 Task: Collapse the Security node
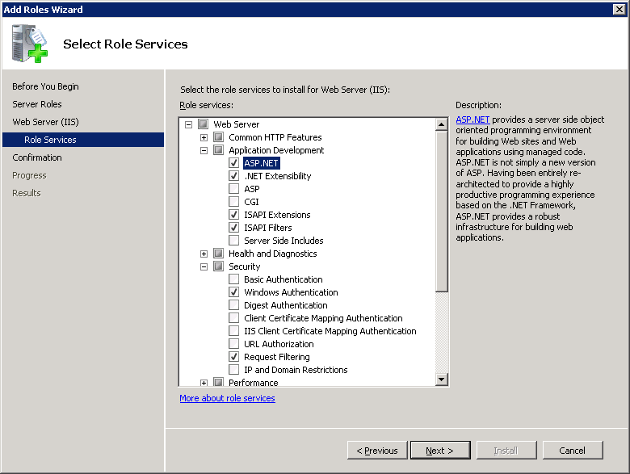(x=204, y=266)
